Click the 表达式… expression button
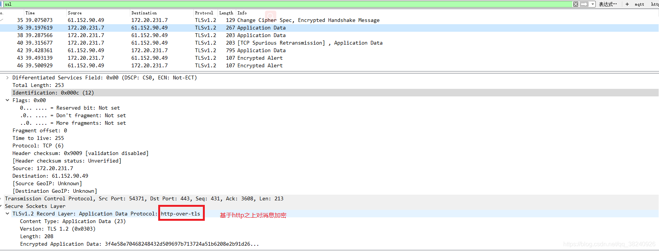659x251 pixels. (608, 4)
